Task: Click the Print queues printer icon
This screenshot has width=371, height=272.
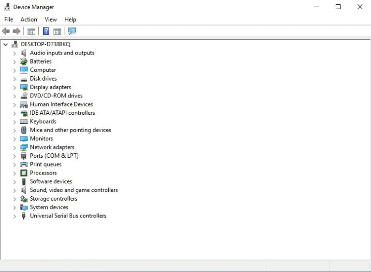Action: click(24, 164)
